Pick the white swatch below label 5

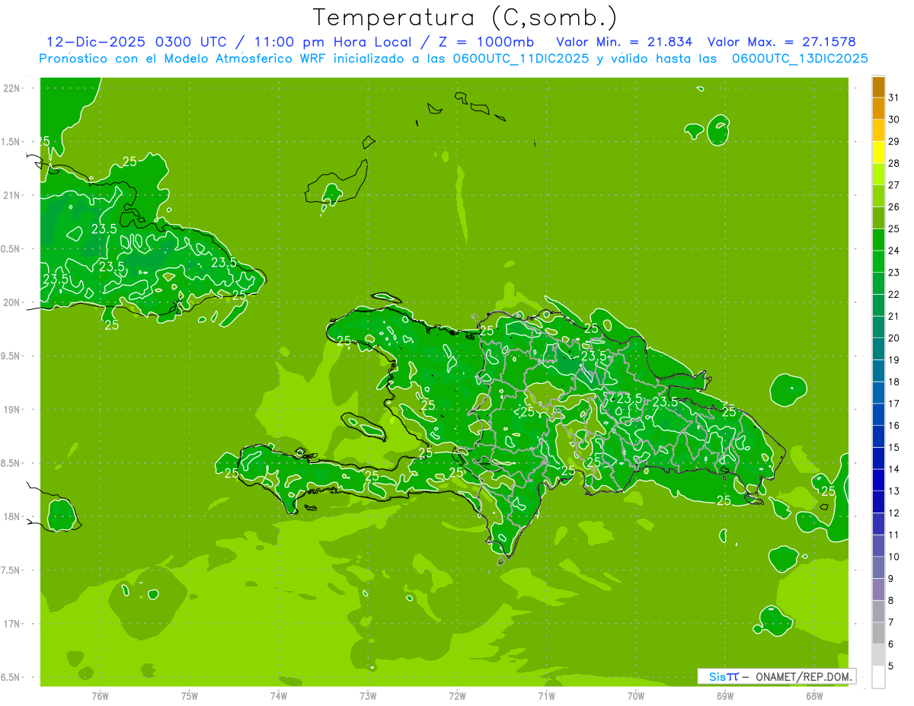click(878, 677)
